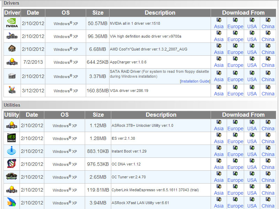The image size is (279, 209).
Task: Download Instant Boot from Europe server
Action: point(235,154)
